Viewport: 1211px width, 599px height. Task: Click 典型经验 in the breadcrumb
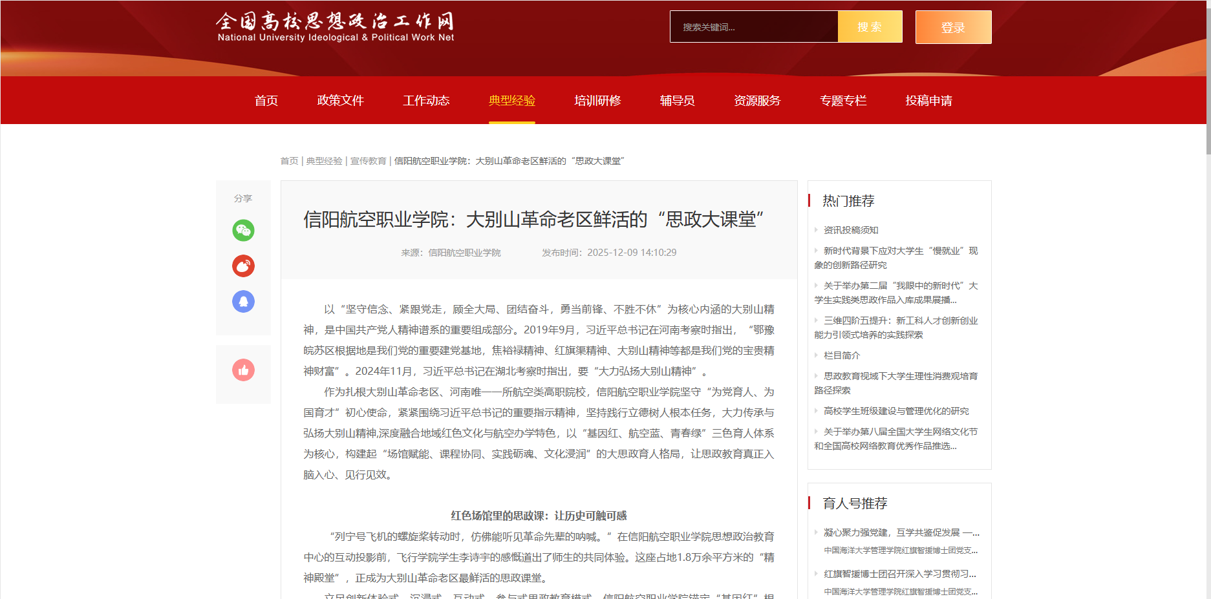click(x=324, y=161)
